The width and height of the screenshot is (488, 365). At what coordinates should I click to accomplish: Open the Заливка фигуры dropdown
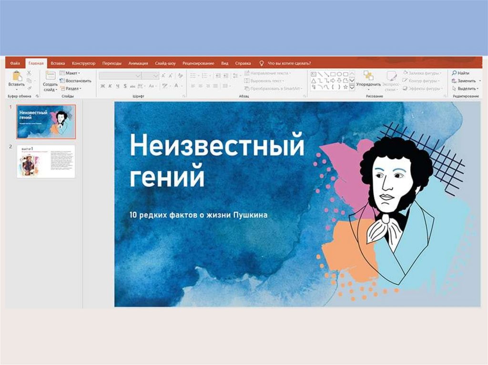pos(422,73)
